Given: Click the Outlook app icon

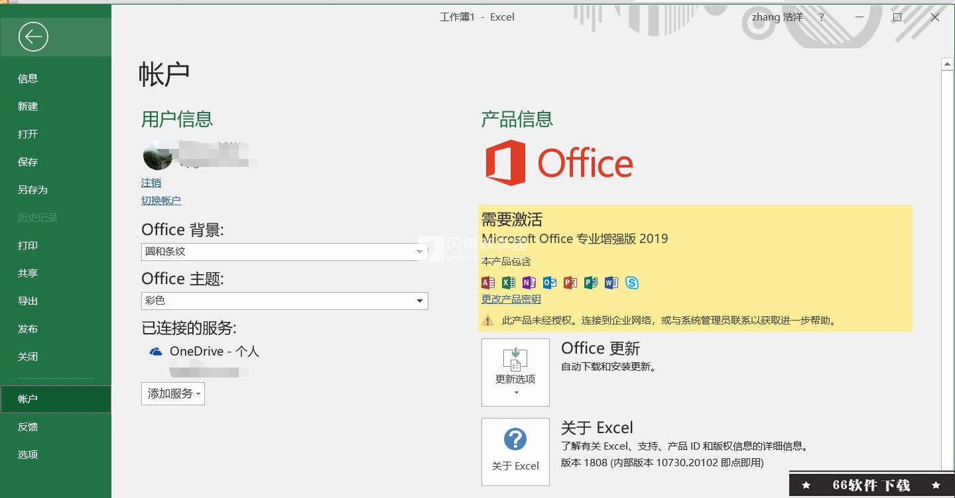Looking at the screenshot, I should click(550, 283).
